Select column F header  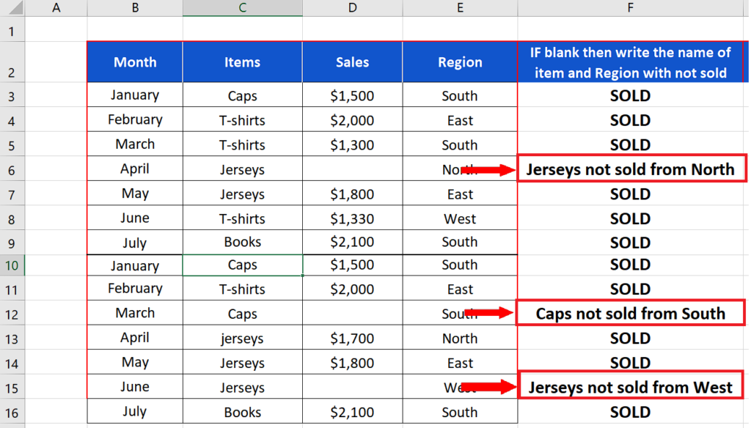click(x=630, y=7)
